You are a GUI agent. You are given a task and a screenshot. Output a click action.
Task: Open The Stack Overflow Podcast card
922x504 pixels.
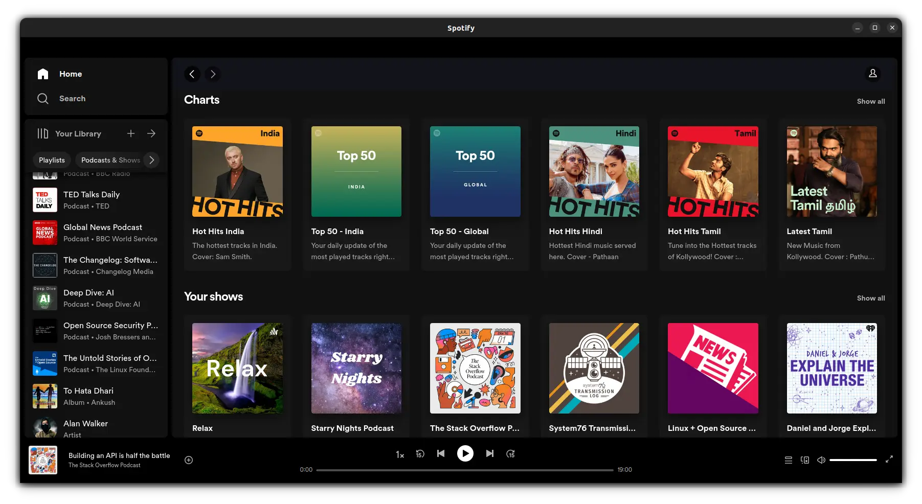(475, 376)
